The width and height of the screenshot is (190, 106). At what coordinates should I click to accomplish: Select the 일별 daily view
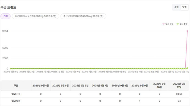tap(184, 7)
